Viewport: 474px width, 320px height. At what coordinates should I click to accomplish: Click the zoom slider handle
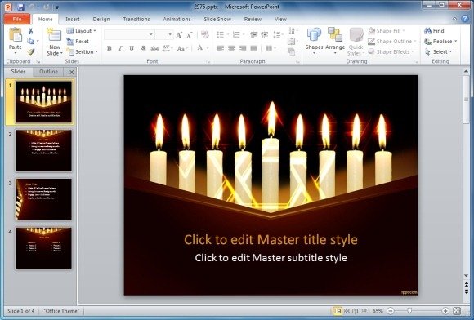coord(409,311)
